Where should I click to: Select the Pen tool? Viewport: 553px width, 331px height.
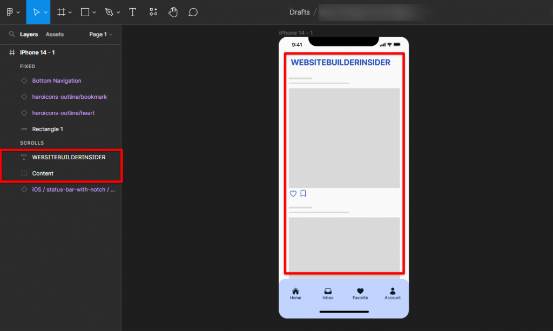click(x=109, y=12)
